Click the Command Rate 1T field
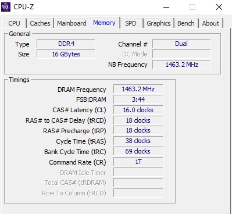The image size is (232, 214). coord(138,162)
